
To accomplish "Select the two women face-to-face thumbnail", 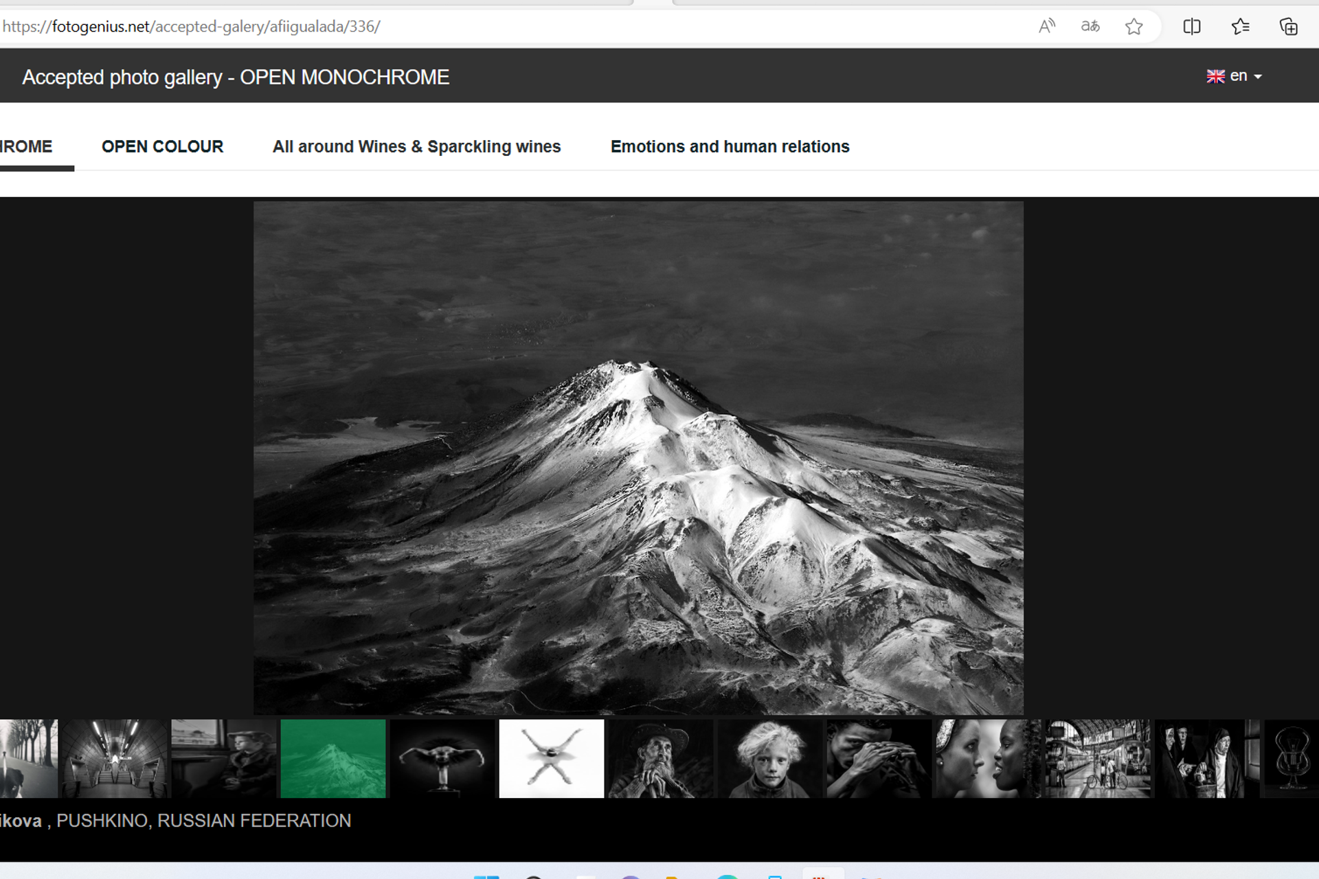I will pyautogui.click(x=987, y=758).
